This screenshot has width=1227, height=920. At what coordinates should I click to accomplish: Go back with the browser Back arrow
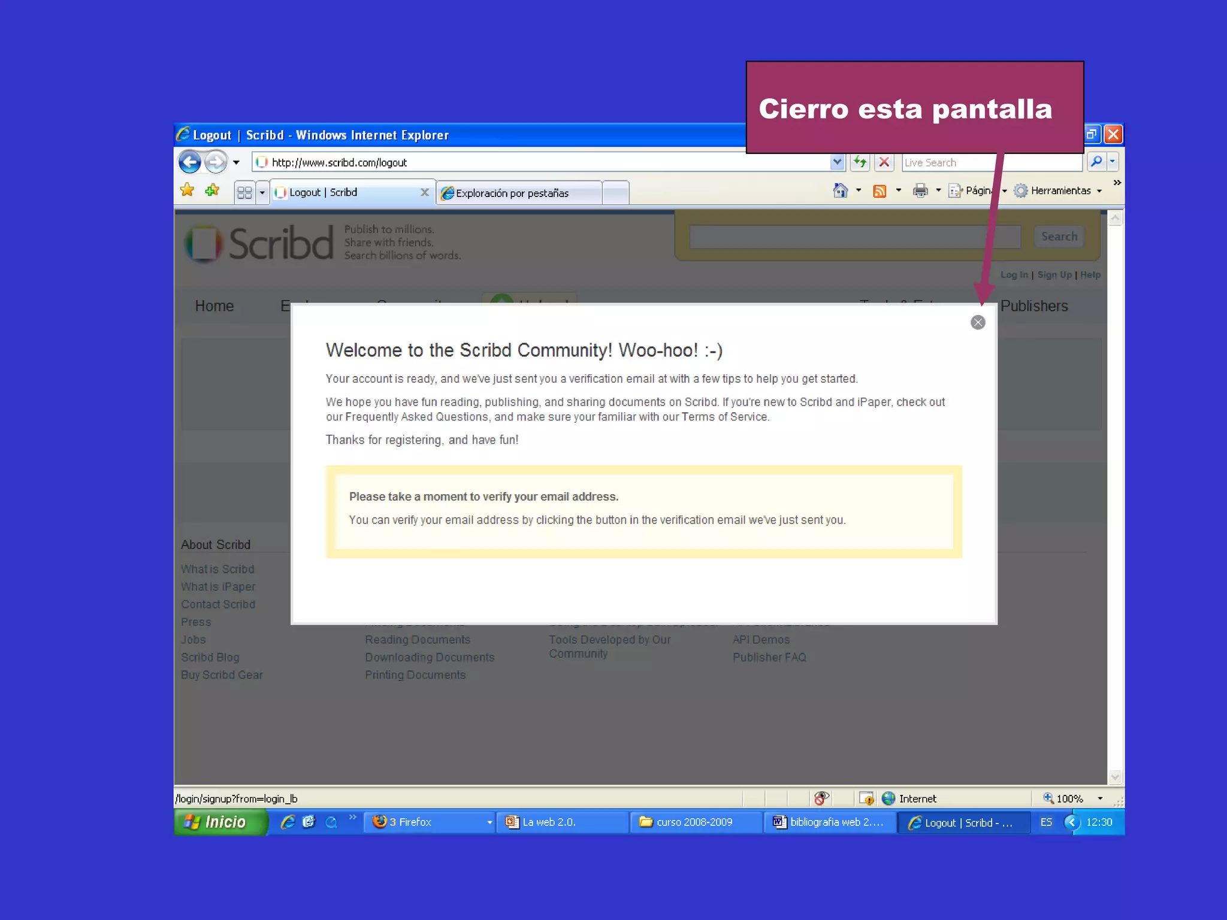[x=190, y=162]
